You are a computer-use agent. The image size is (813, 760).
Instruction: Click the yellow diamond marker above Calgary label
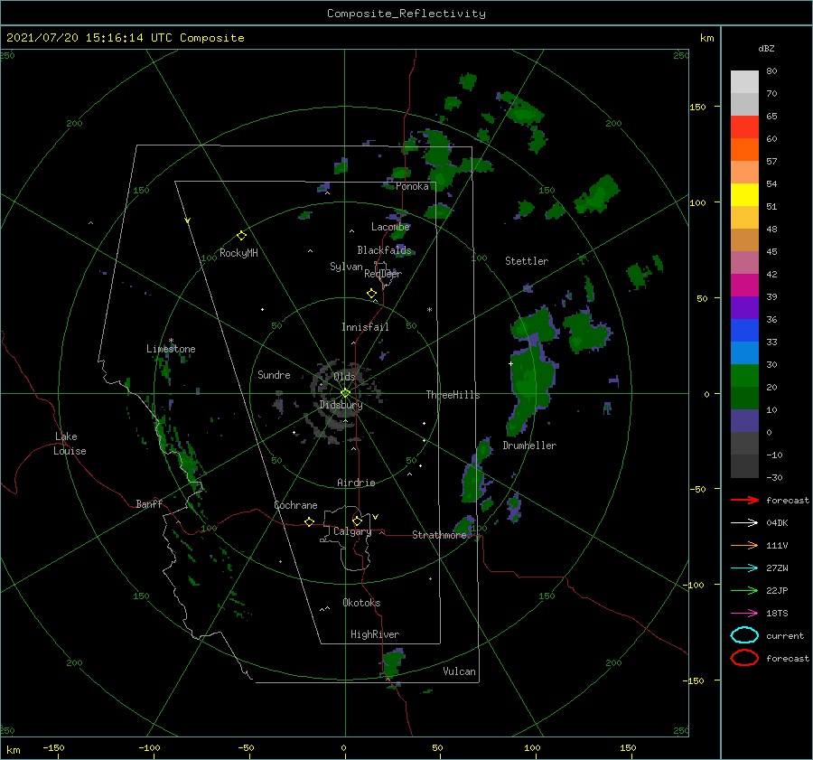(357, 521)
